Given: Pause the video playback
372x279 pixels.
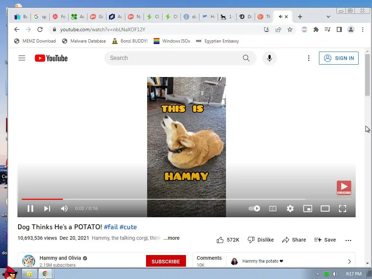Looking at the screenshot, I should point(31,208).
